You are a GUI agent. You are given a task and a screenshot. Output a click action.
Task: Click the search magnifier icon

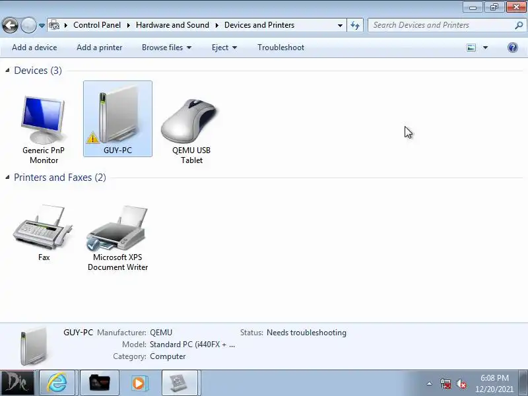519,25
